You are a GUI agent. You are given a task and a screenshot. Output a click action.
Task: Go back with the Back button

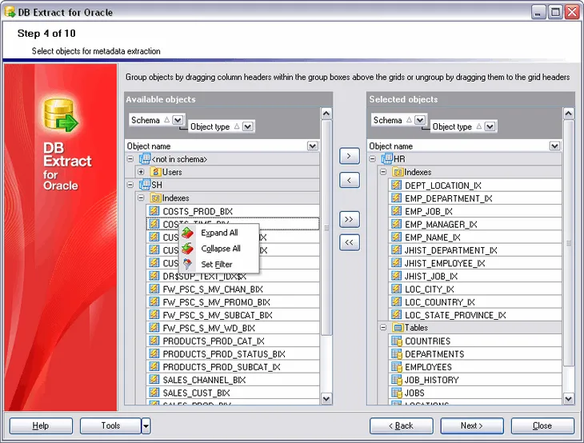[402, 426]
